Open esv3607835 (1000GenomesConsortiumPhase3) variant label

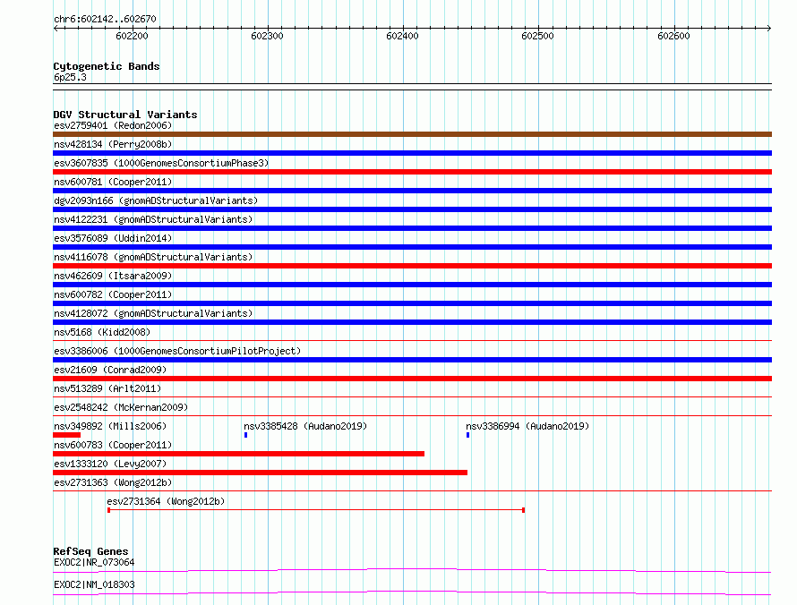pyautogui.click(x=161, y=163)
